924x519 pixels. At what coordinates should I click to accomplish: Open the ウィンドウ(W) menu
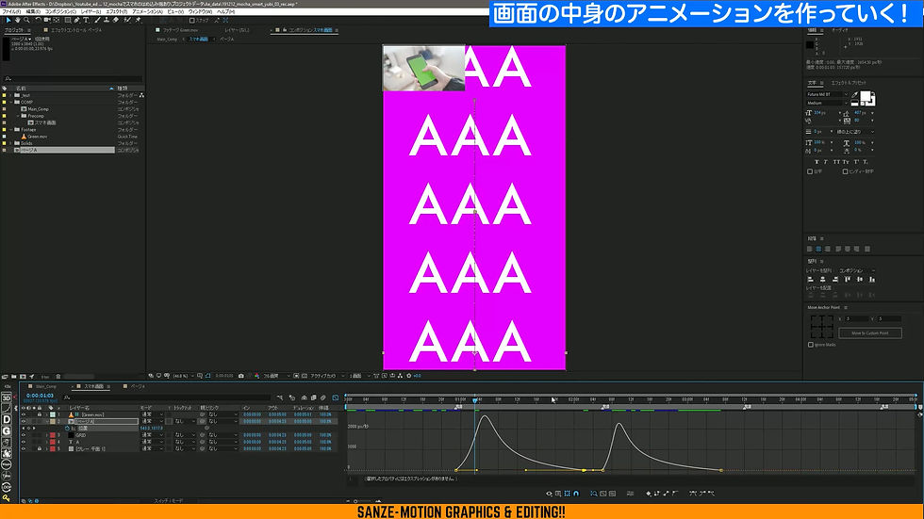click(x=200, y=11)
